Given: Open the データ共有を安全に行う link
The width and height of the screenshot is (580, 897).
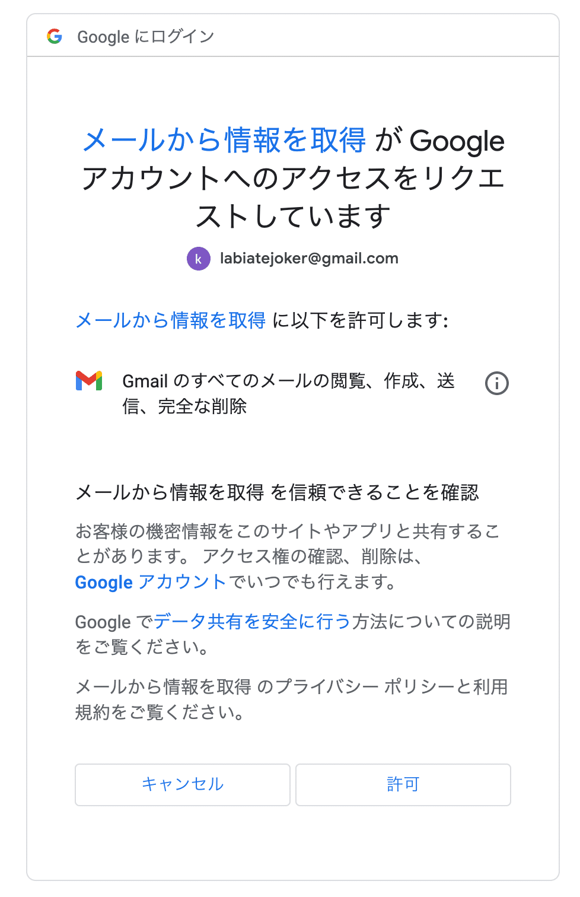Looking at the screenshot, I should pos(253,622).
